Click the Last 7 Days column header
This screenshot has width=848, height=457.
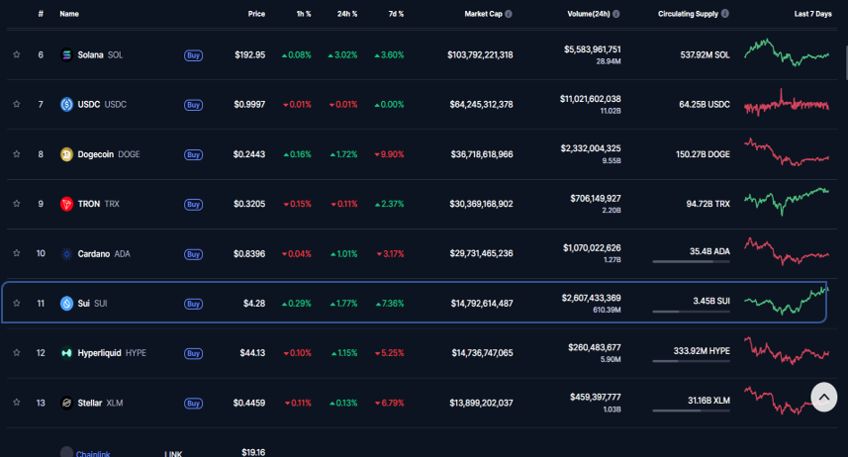click(812, 14)
